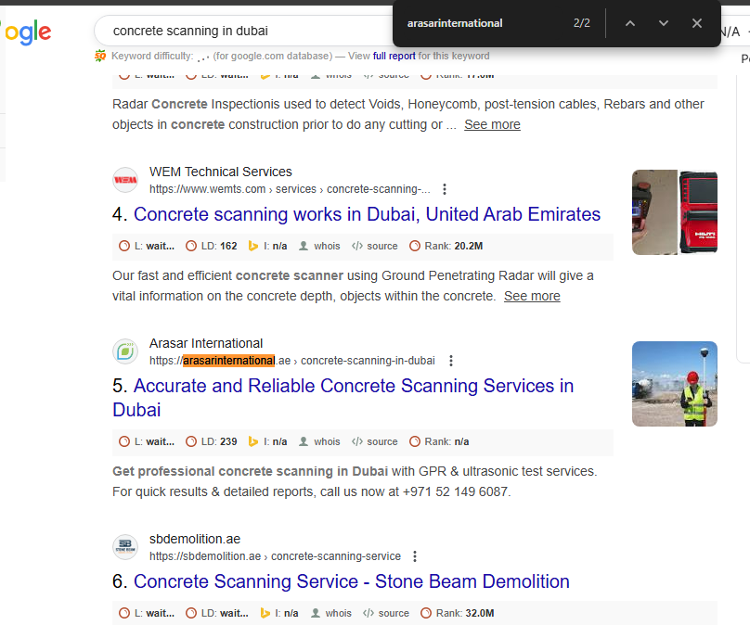This screenshot has height=625, width=750.
Task: Click the WEM Technical Services favicon
Action: [x=125, y=180]
